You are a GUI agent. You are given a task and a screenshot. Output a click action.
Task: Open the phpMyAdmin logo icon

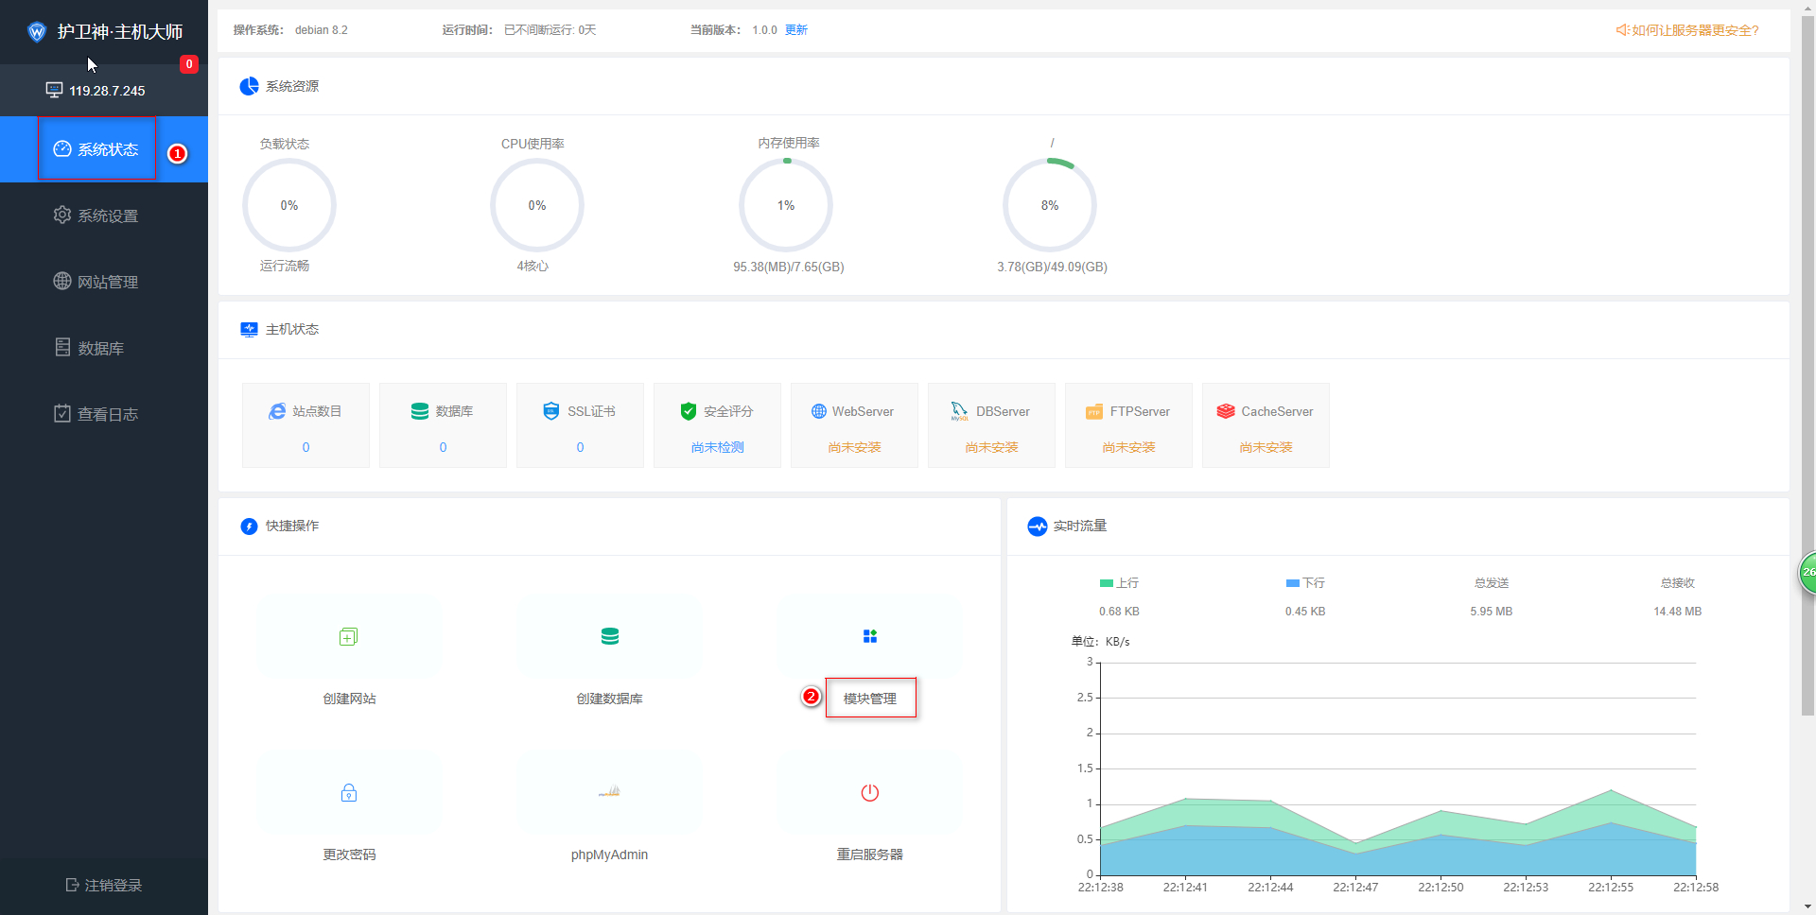point(609,791)
